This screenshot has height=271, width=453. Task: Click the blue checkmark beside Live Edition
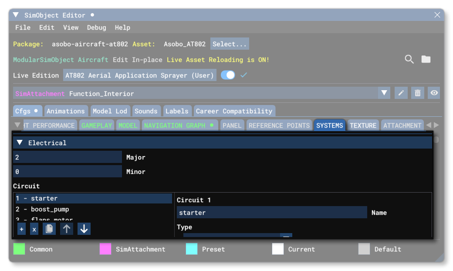[243, 75]
